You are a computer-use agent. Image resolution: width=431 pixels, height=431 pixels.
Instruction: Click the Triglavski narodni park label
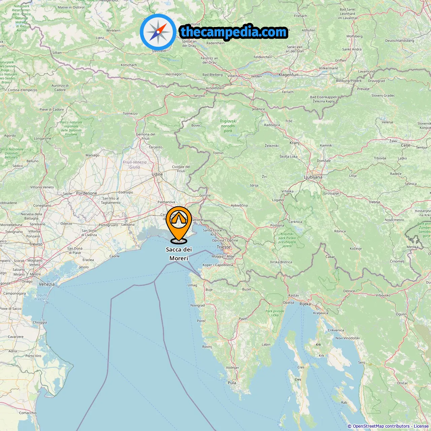[228, 126]
